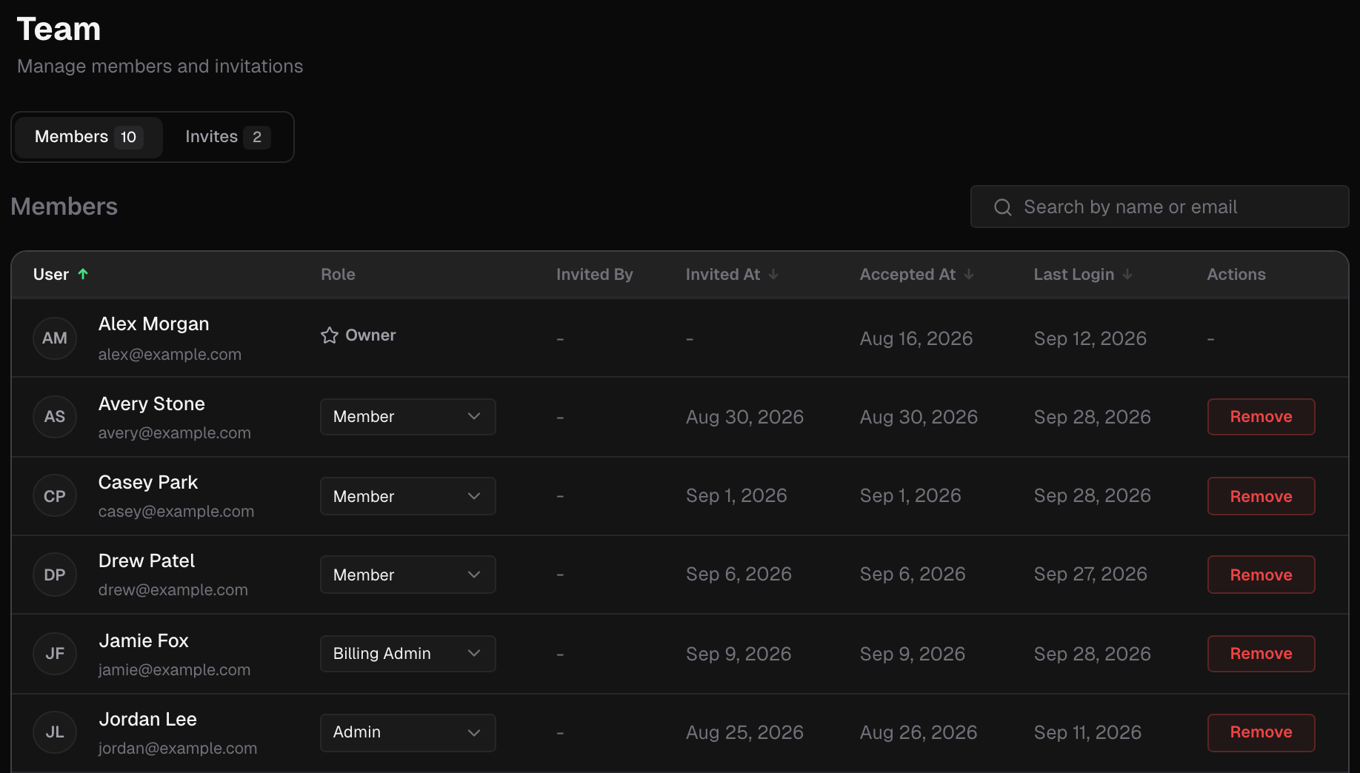Click the DP avatar for Drew Patel
The height and width of the screenshot is (773, 1360).
tap(55, 575)
